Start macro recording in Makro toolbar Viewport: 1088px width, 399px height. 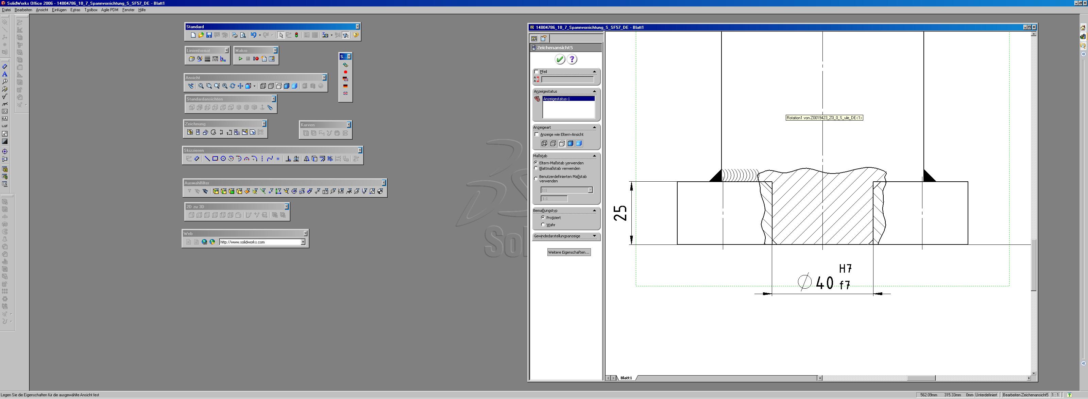click(256, 59)
